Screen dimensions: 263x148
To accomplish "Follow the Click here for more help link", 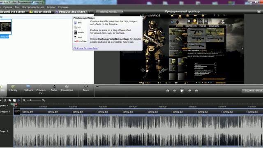I will pyautogui.click(x=86, y=48).
